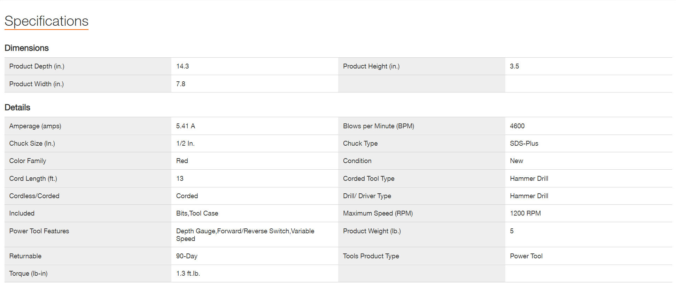This screenshot has width=676, height=283.
Task: Click the Amperage value 5.41 A
Action: [x=185, y=126]
